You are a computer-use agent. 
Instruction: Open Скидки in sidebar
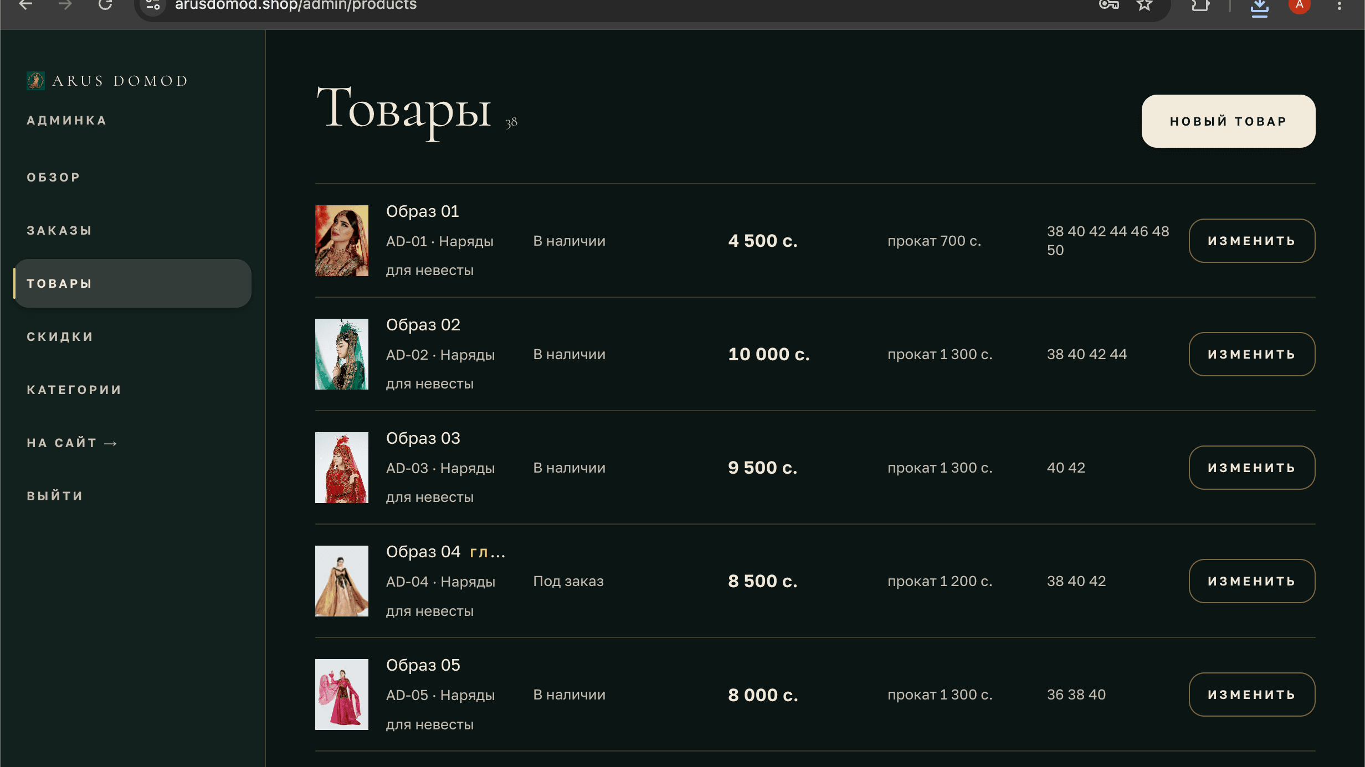click(60, 336)
